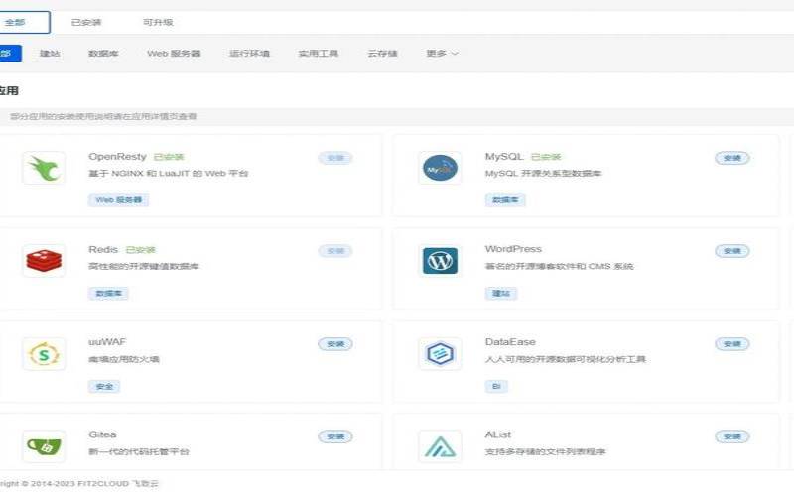This screenshot has width=794, height=496.
Task: Filter apps by 实用工具 category
Action: pyautogui.click(x=318, y=54)
